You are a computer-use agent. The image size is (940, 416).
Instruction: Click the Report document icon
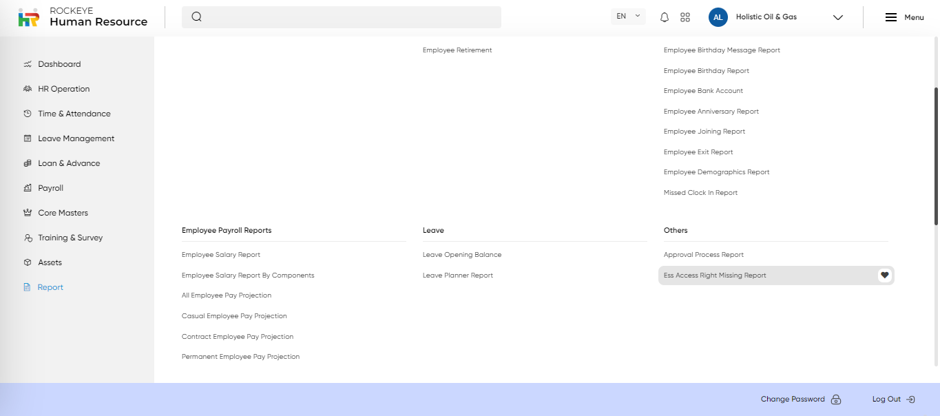point(28,287)
